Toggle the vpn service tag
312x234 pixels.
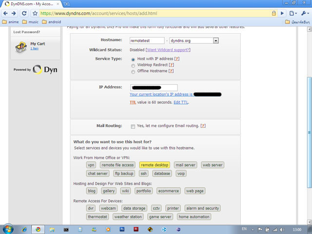click(91, 165)
